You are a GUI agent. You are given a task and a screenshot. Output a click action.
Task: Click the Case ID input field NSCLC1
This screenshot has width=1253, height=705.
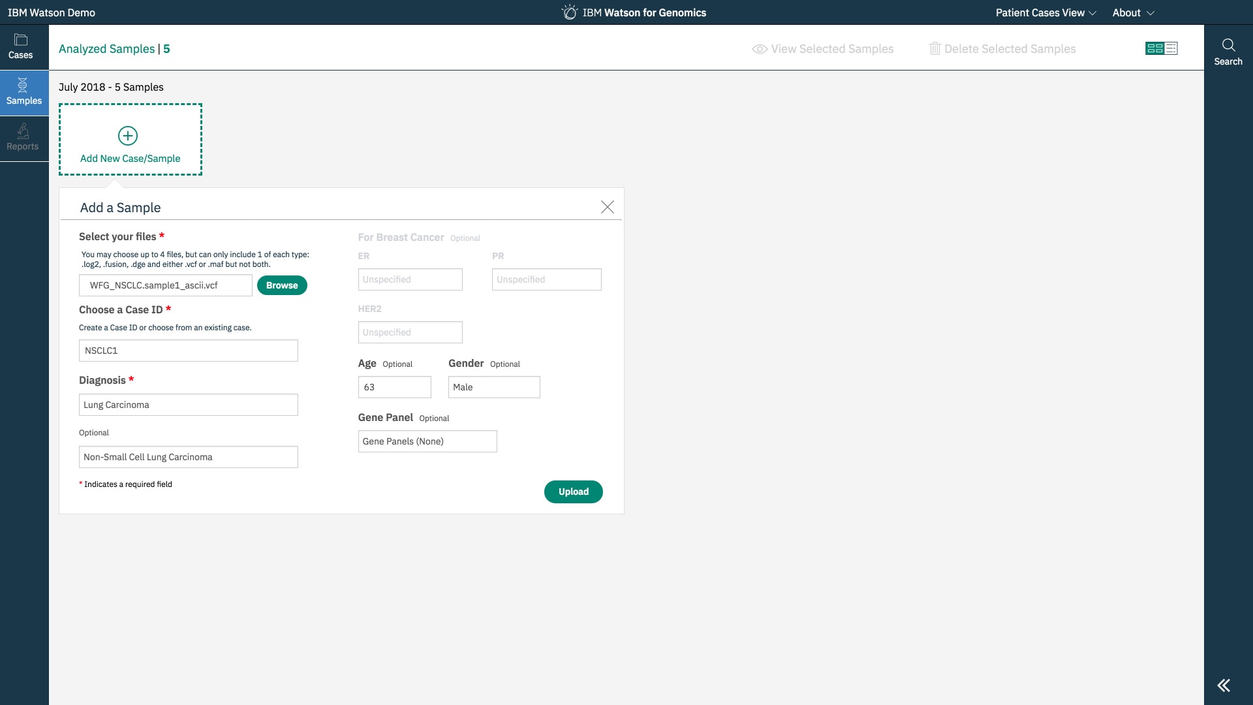pos(188,351)
